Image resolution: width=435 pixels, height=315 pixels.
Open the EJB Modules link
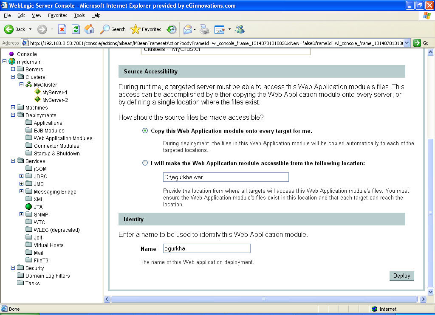coord(49,130)
